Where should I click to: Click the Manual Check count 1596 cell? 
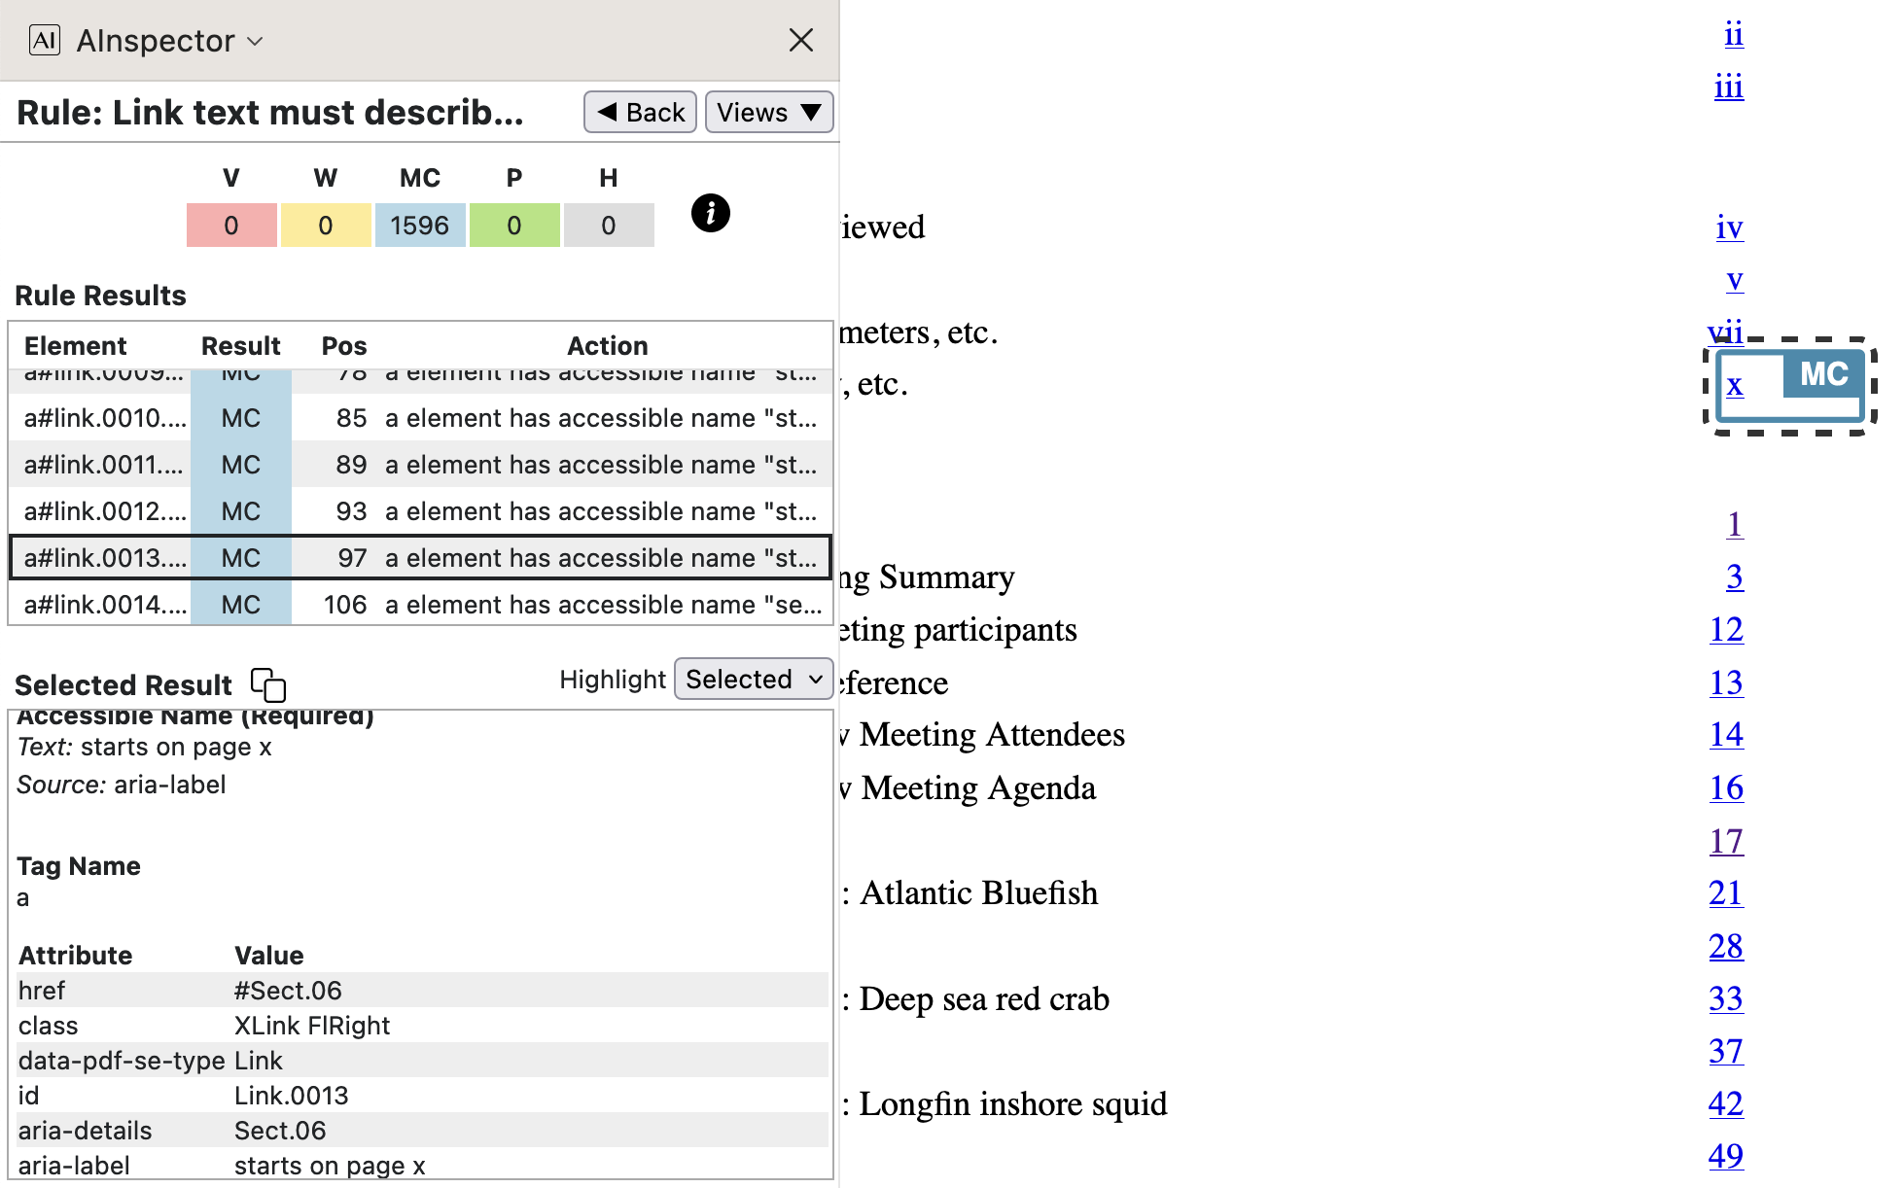pyautogui.click(x=419, y=226)
